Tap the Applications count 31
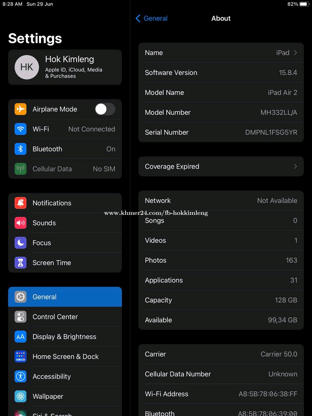This screenshot has height=416, width=312. coord(294,280)
